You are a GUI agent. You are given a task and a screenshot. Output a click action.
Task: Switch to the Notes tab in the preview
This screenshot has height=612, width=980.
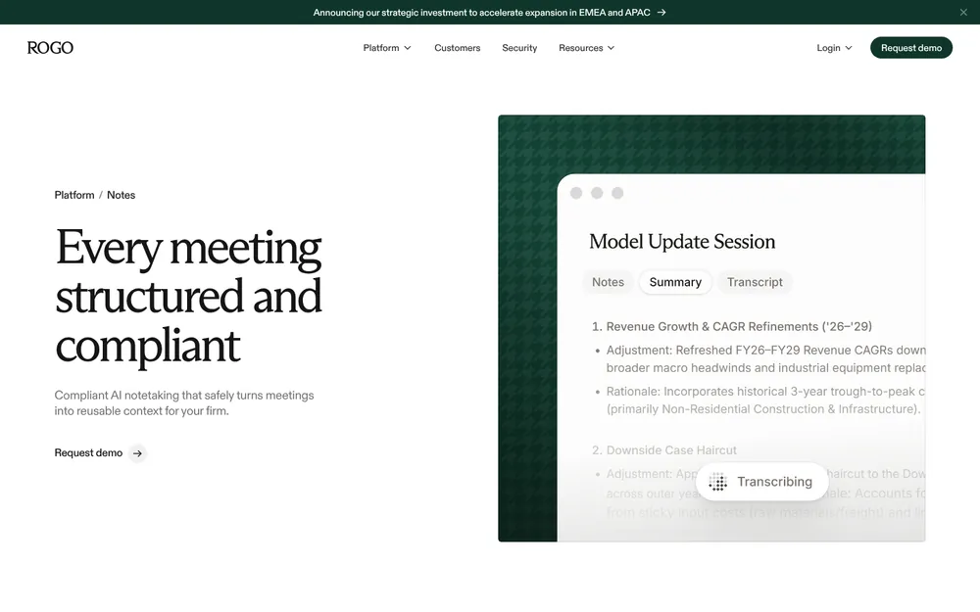pos(609,282)
